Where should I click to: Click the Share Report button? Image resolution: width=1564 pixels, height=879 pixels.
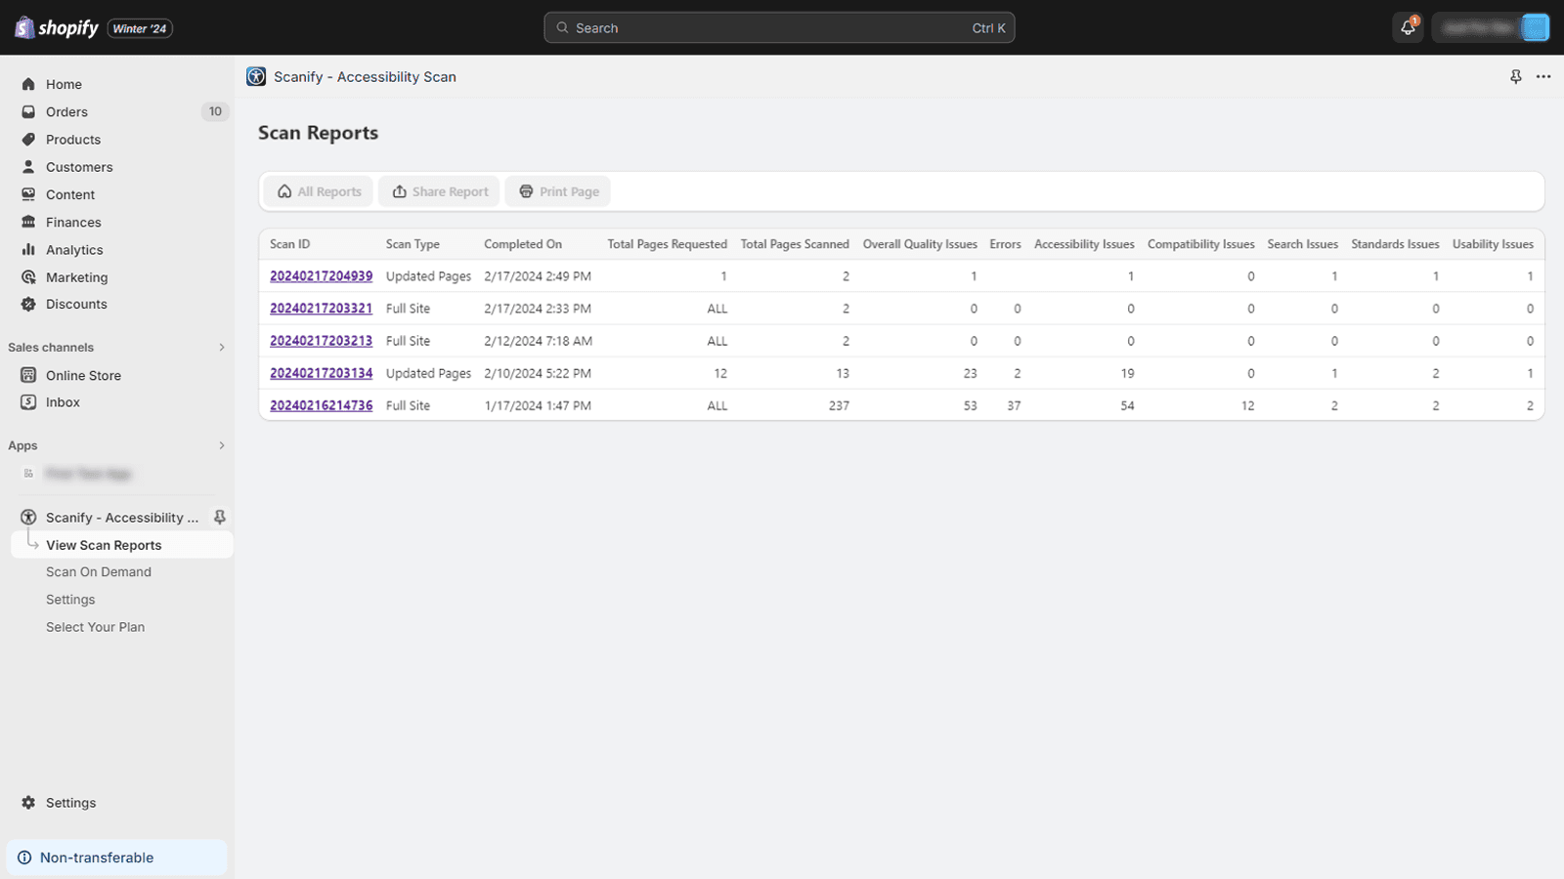coord(440,191)
